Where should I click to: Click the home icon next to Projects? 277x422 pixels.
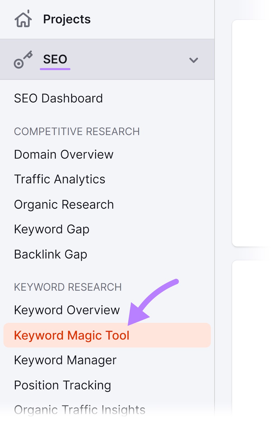click(x=23, y=19)
